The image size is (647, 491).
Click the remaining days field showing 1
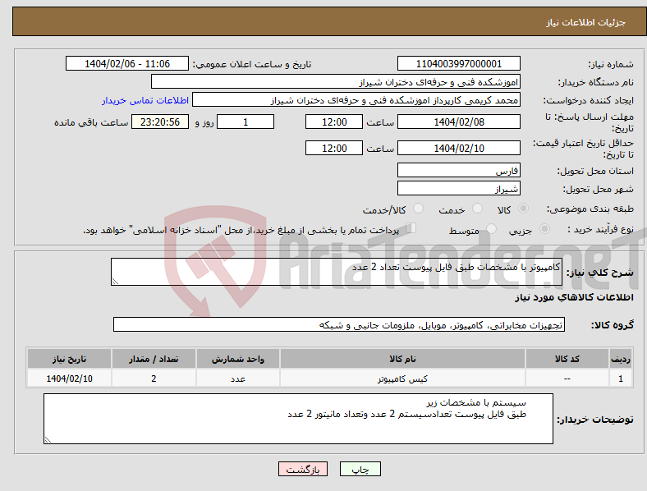[245, 122]
